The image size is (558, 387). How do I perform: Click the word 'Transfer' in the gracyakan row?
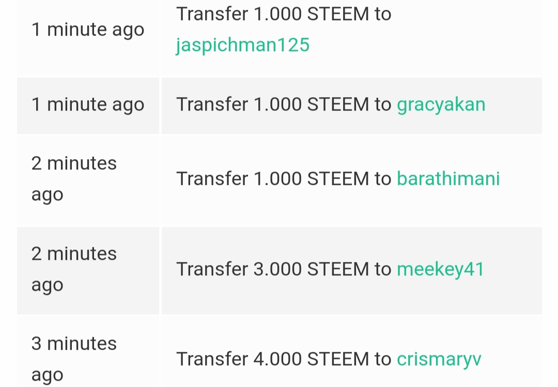(212, 104)
